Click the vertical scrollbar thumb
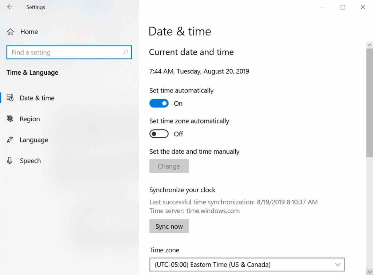The image size is (373, 275). pos(369,103)
